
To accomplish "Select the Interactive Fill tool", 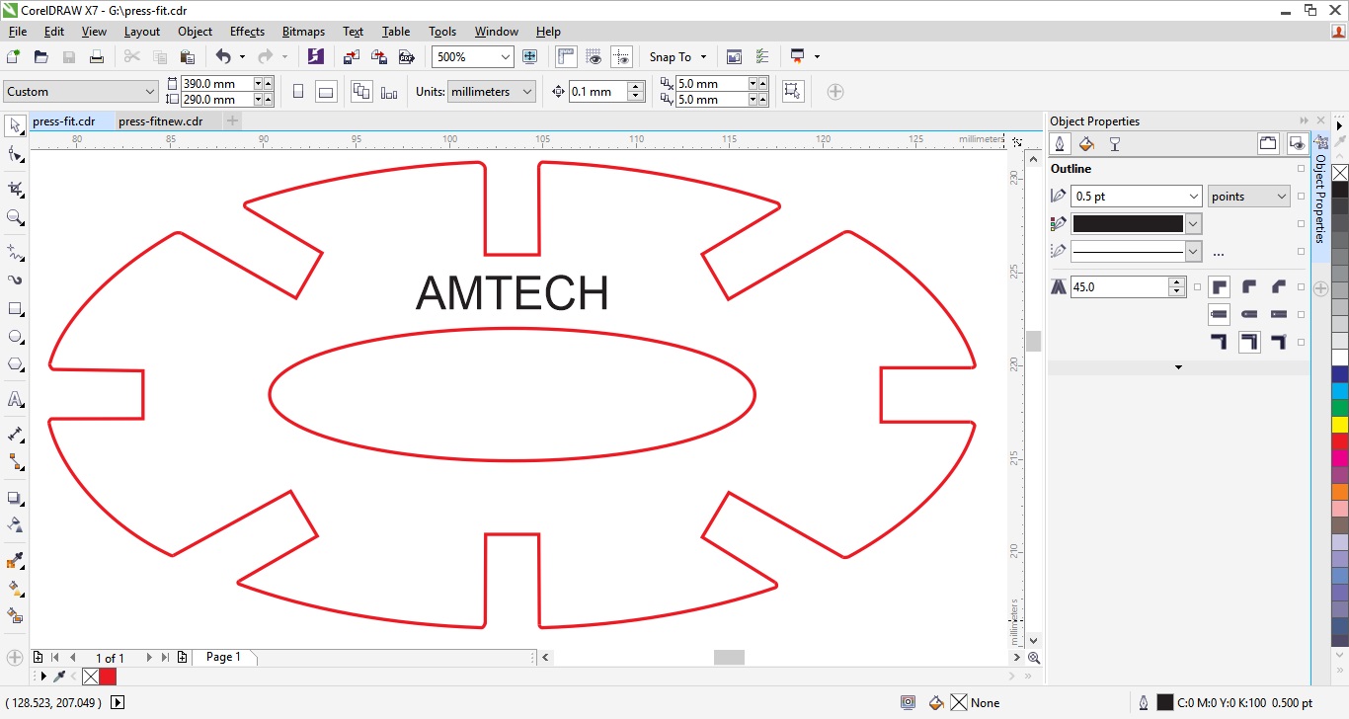I will (x=16, y=589).
